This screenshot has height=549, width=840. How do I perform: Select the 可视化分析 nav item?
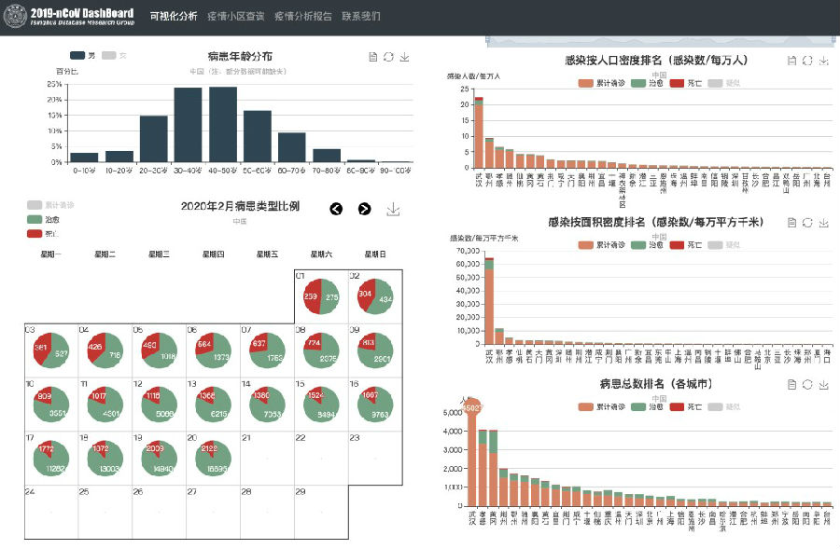click(x=173, y=17)
